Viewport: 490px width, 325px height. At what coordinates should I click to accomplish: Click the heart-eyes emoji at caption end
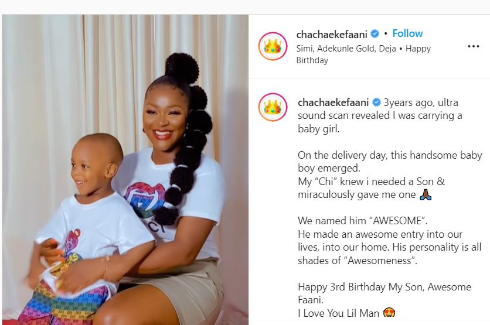click(x=389, y=313)
